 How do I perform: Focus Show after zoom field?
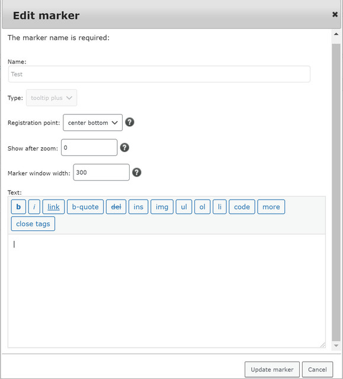pos(89,147)
